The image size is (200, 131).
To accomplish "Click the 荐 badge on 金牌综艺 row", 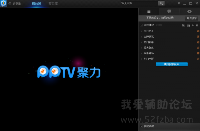I will pos(198,37).
